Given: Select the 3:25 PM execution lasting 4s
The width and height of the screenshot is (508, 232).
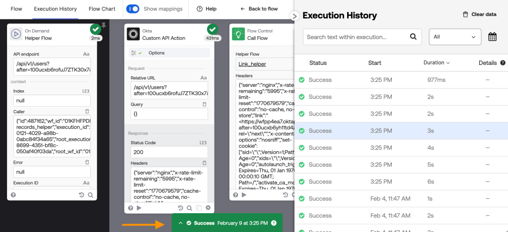Looking at the screenshot, I should [x=401, y=148].
